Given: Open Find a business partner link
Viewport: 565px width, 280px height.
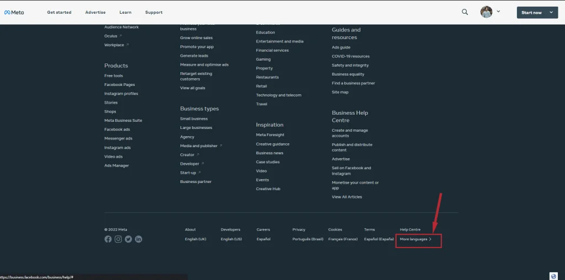Looking at the screenshot, I should 354,83.
